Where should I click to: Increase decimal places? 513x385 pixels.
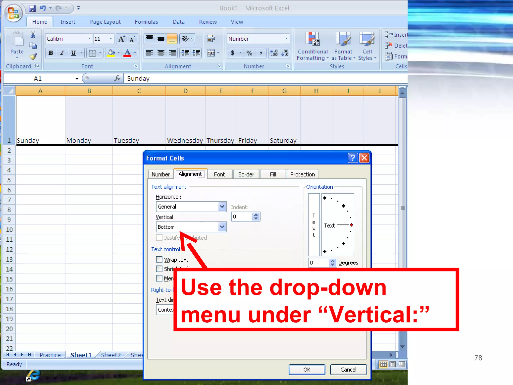click(x=274, y=53)
